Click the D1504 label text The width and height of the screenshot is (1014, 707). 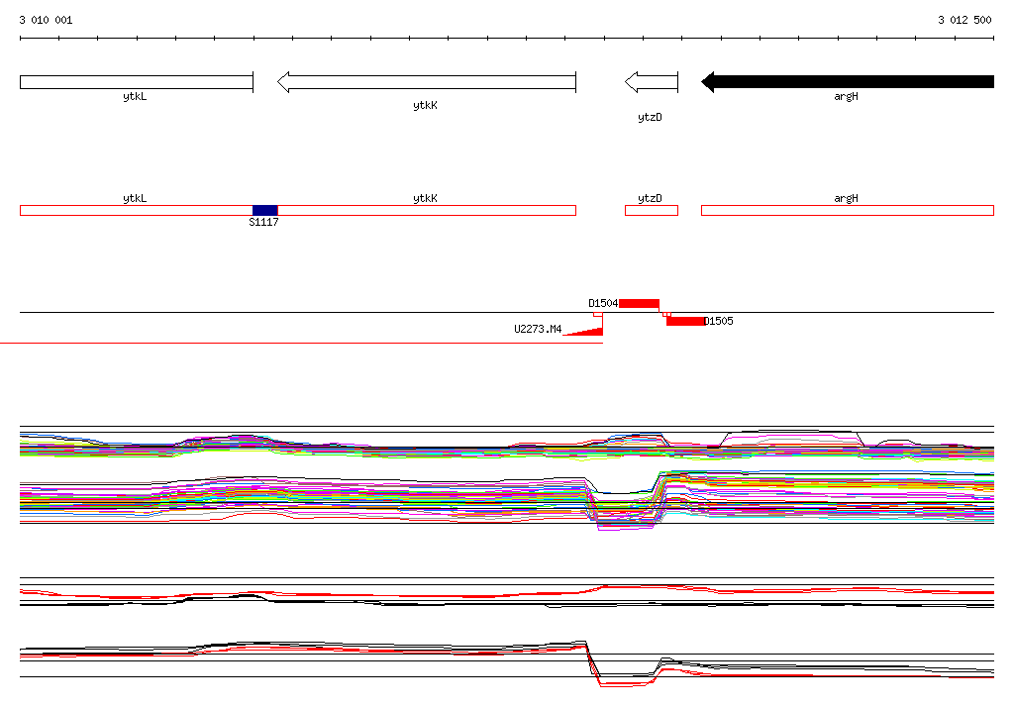click(603, 303)
